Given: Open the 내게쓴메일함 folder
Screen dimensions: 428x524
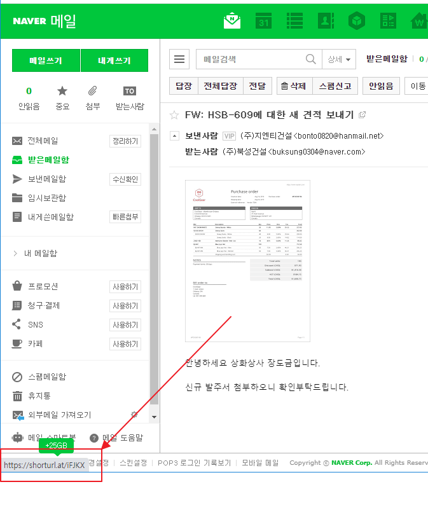Looking at the screenshot, I should (50, 217).
